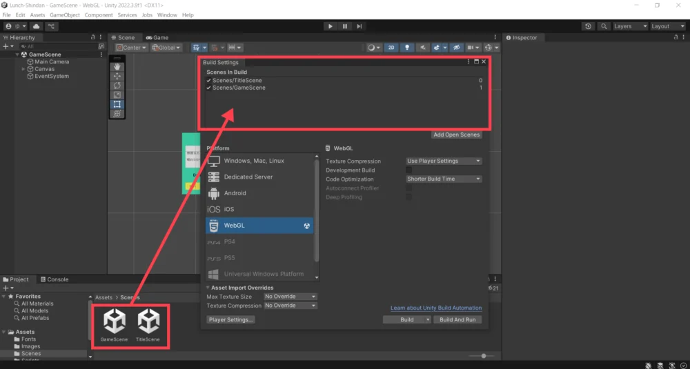This screenshot has width=690, height=369.
Task: Open Inspector panel three-dot menu
Action: tap(684, 37)
